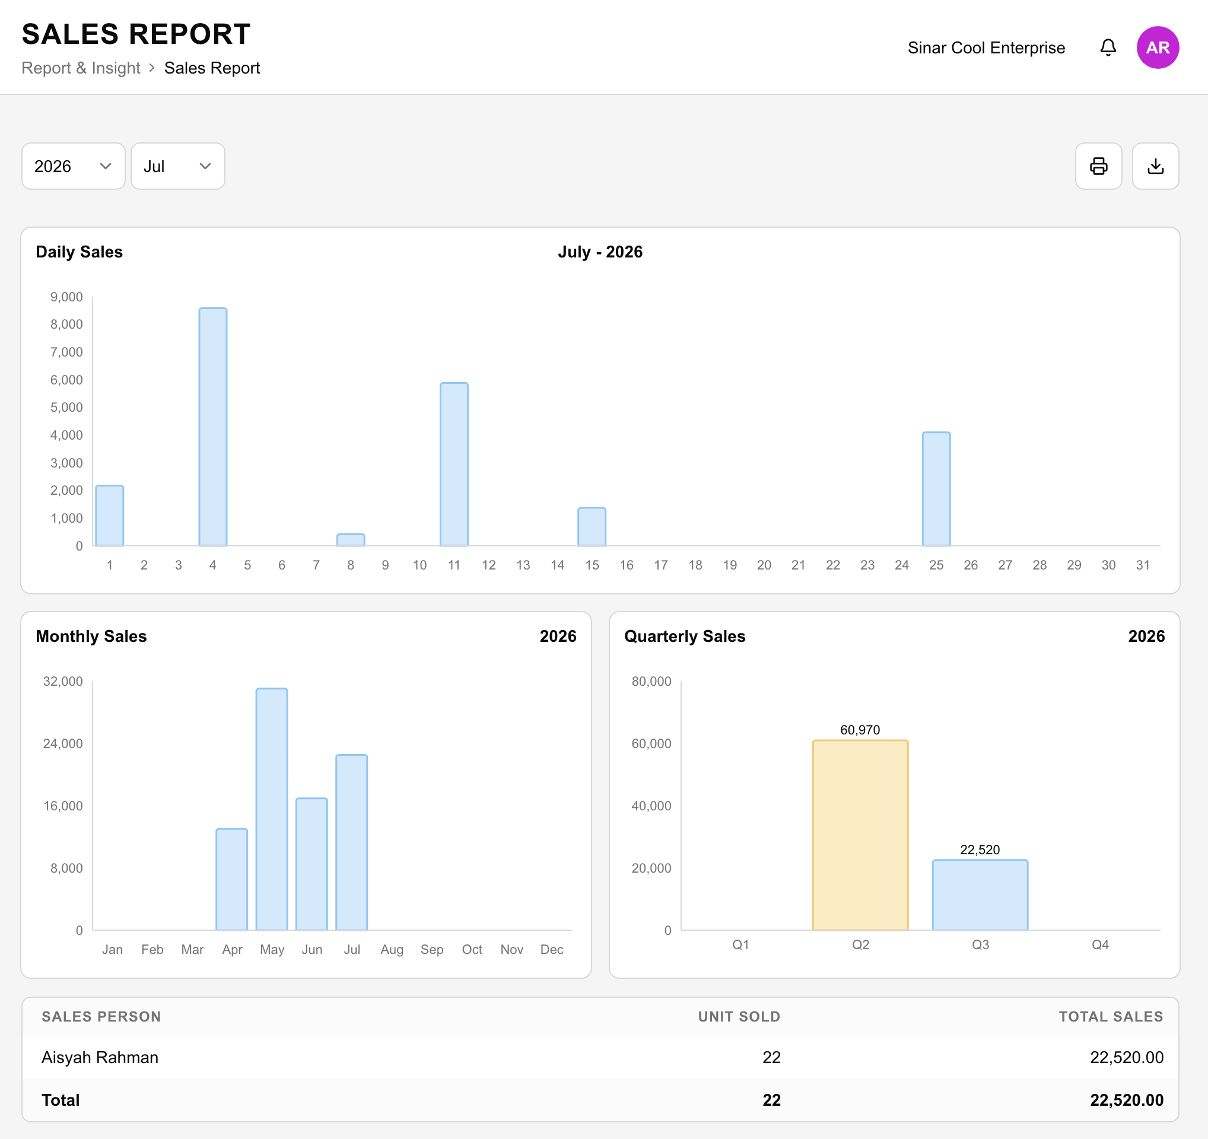1208x1139 pixels.
Task: Click the SALES REPORT page heading
Action: 136,34
